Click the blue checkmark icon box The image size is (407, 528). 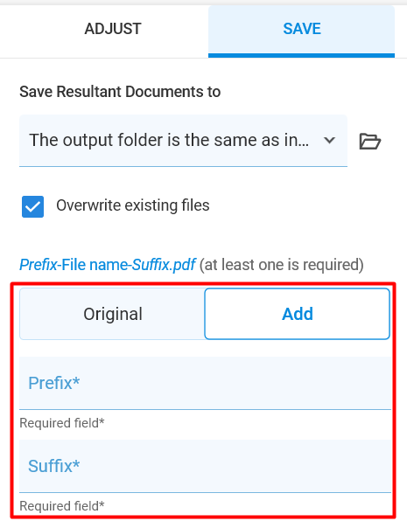tap(32, 206)
